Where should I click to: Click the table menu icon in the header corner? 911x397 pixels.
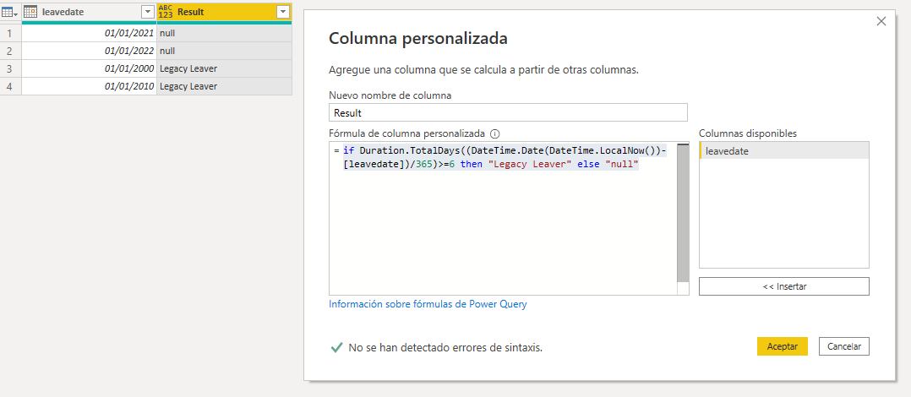[10, 12]
